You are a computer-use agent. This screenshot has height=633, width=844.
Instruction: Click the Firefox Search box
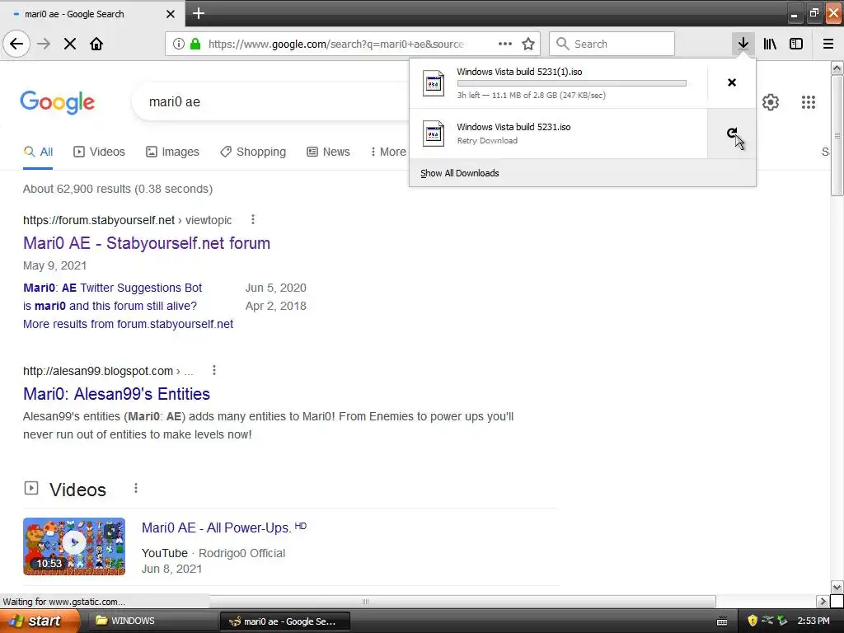coord(612,44)
